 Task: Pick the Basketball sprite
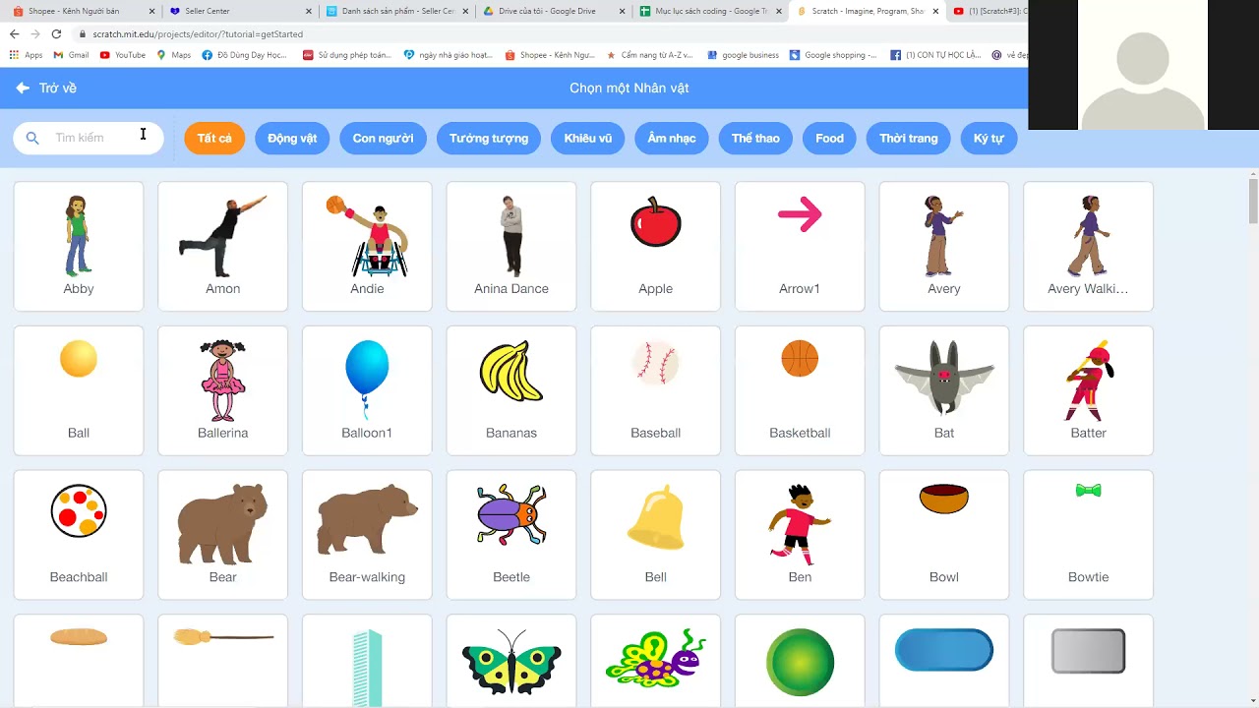[x=800, y=390]
